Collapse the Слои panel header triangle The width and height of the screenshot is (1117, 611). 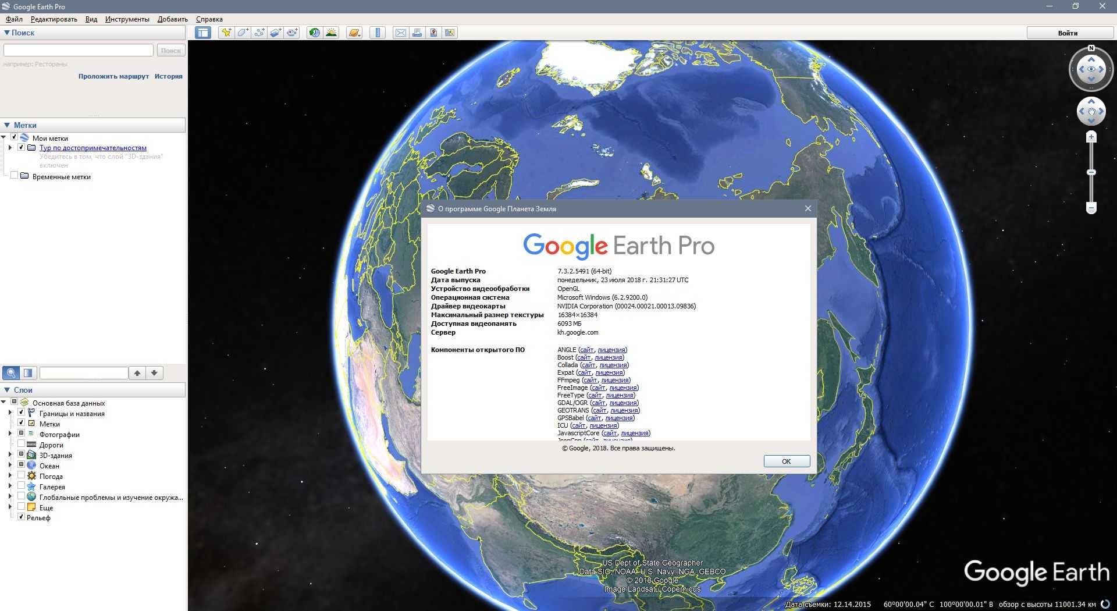7,390
